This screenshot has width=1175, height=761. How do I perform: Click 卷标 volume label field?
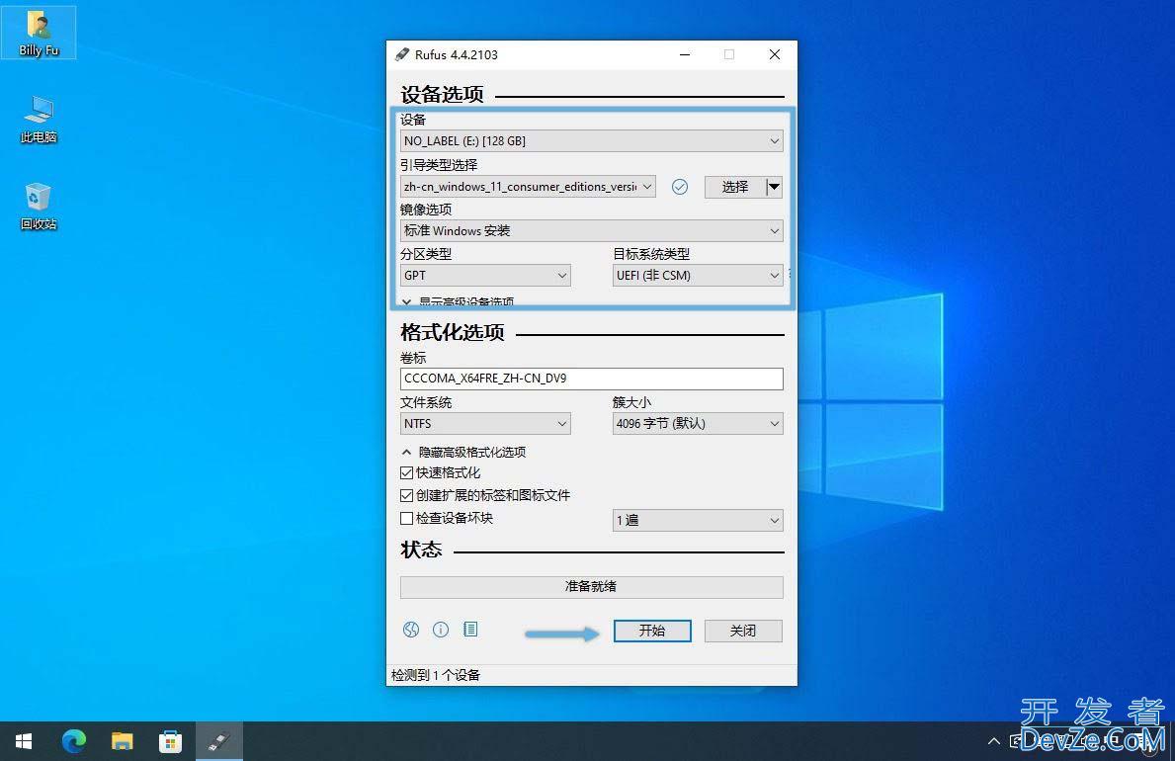coord(592,379)
